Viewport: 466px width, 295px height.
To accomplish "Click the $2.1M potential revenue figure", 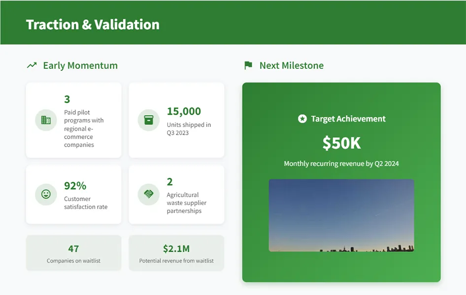I will pyautogui.click(x=176, y=248).
